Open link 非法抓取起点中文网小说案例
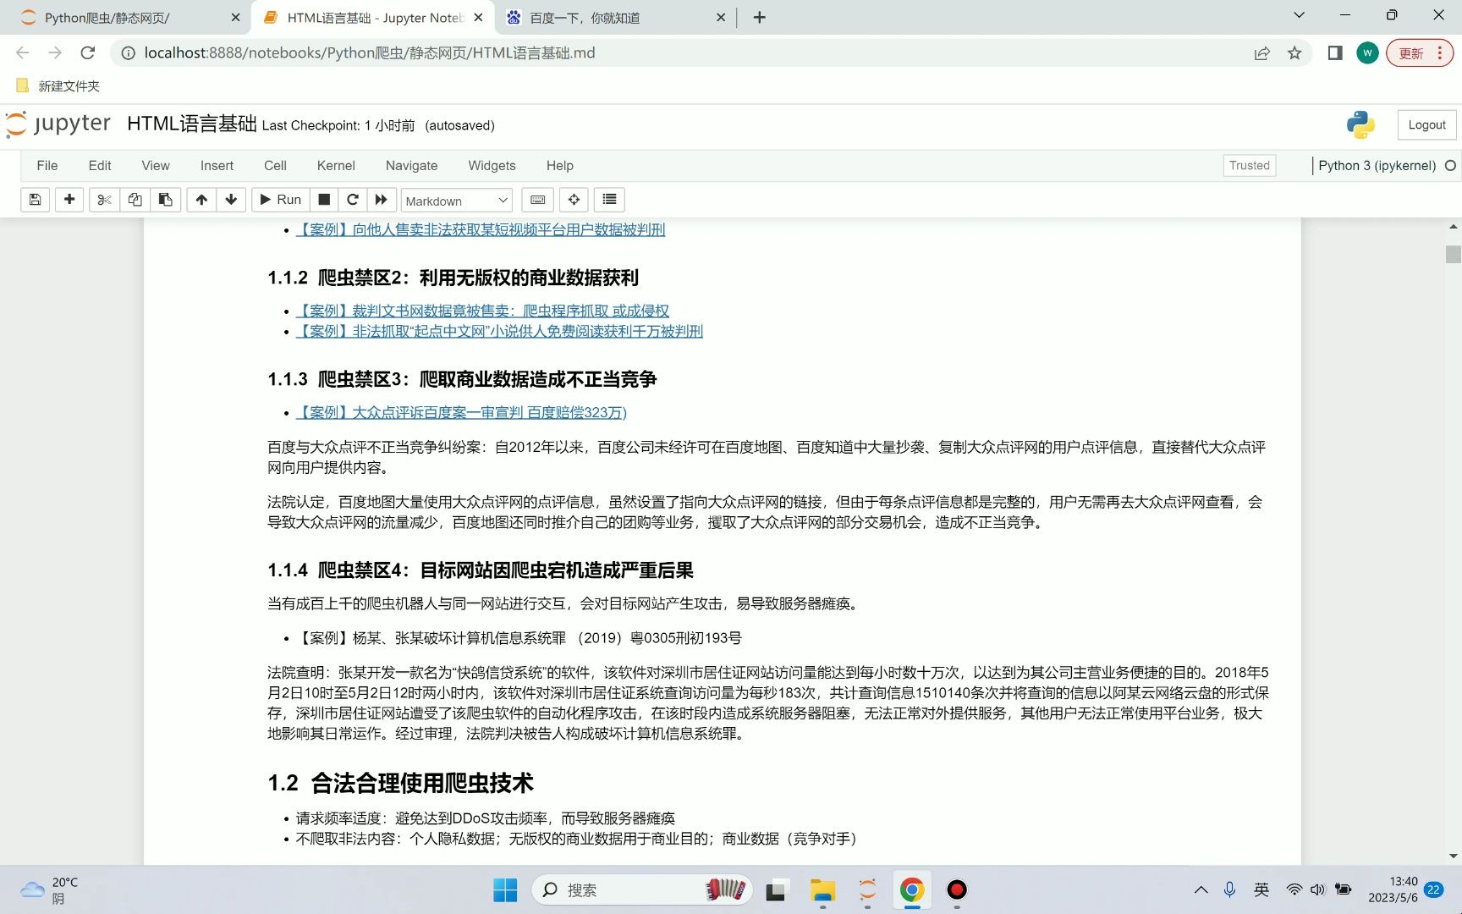Image resolution: width=1462 pixels, height=914 pixels. click(499, 331)
